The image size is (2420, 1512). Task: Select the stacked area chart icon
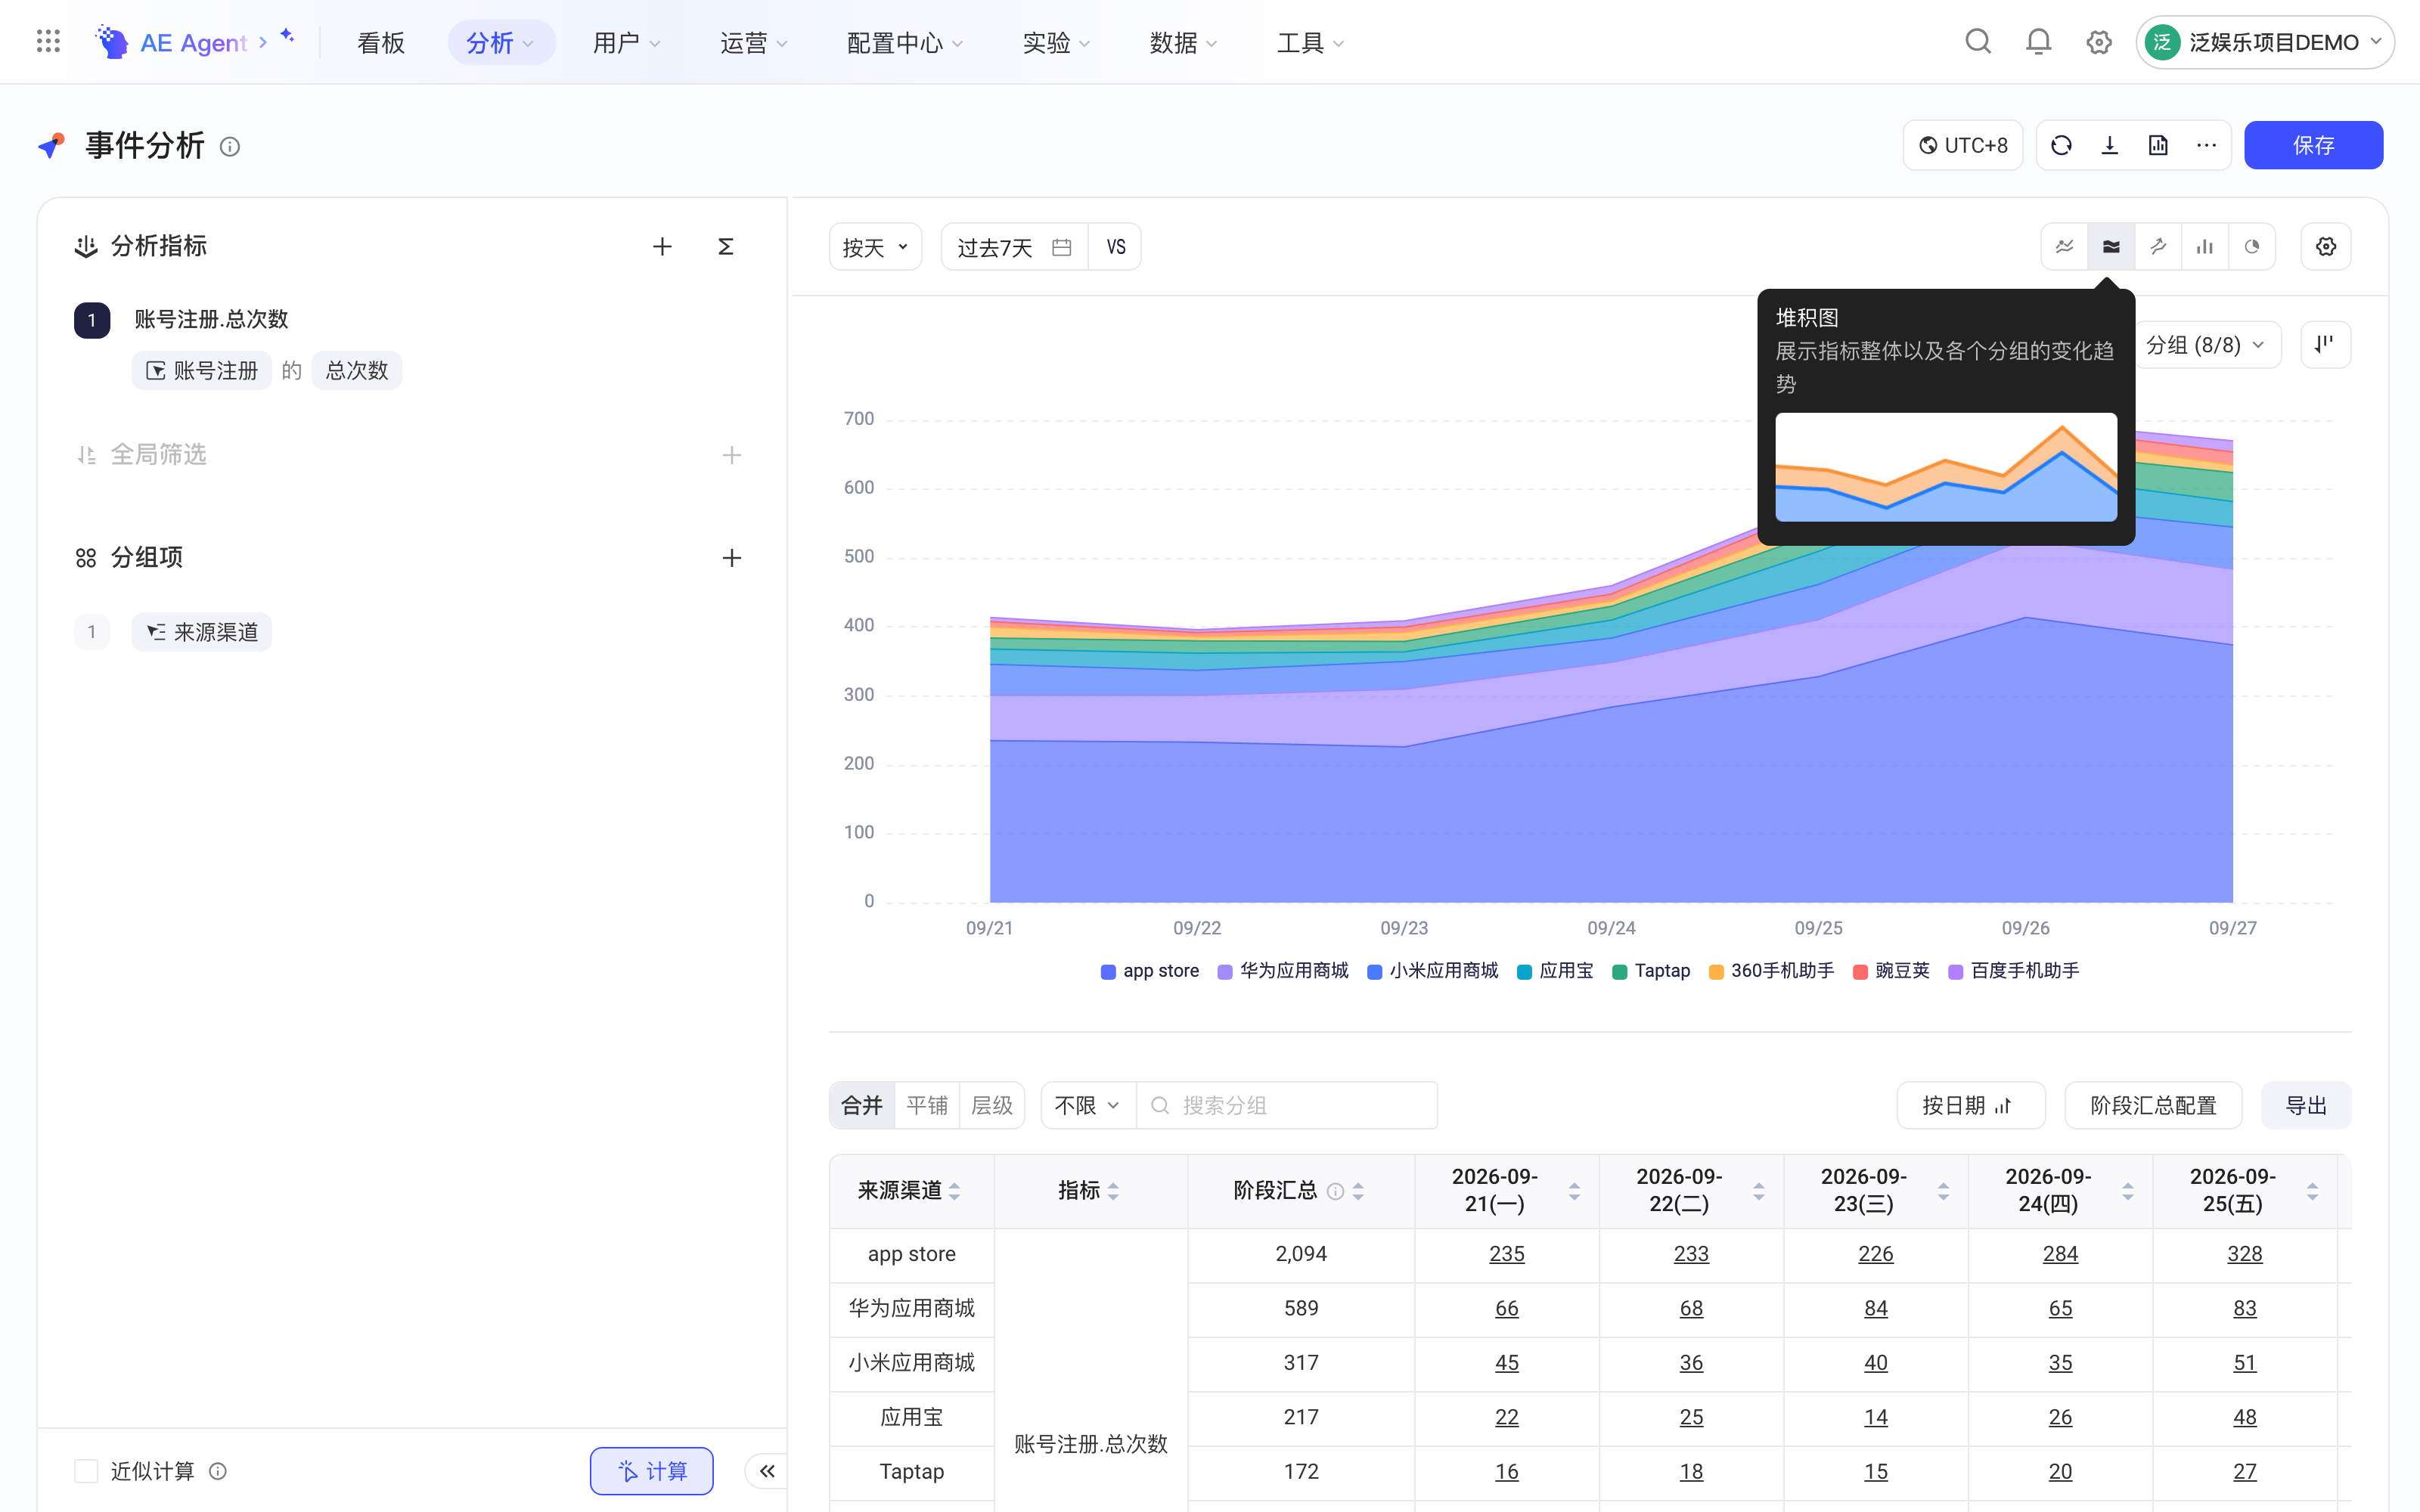(2111, 247)
